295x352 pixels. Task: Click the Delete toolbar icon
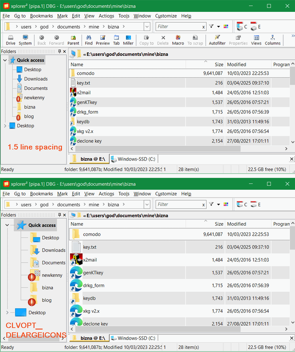(x=163, y=40)
